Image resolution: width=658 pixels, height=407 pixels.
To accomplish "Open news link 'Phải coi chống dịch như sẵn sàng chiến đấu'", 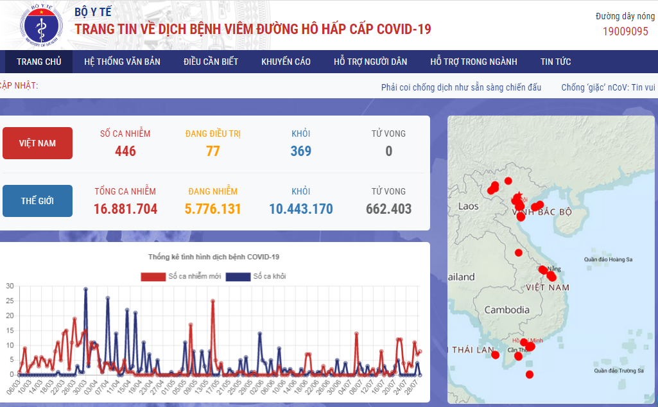I will coord(461,87).
